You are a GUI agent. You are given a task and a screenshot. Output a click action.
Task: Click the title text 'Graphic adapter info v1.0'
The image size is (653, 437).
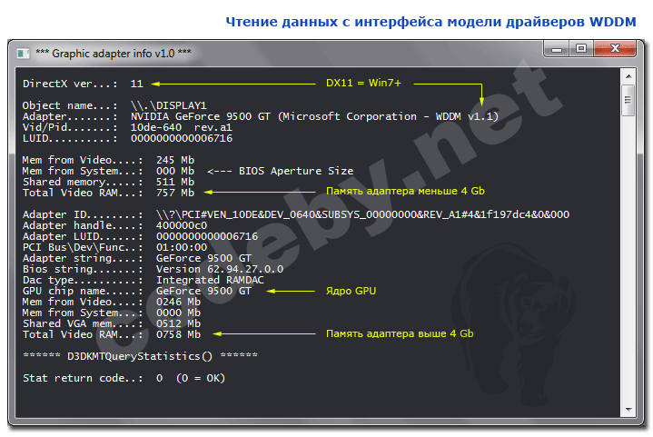(x=114, y=54)
